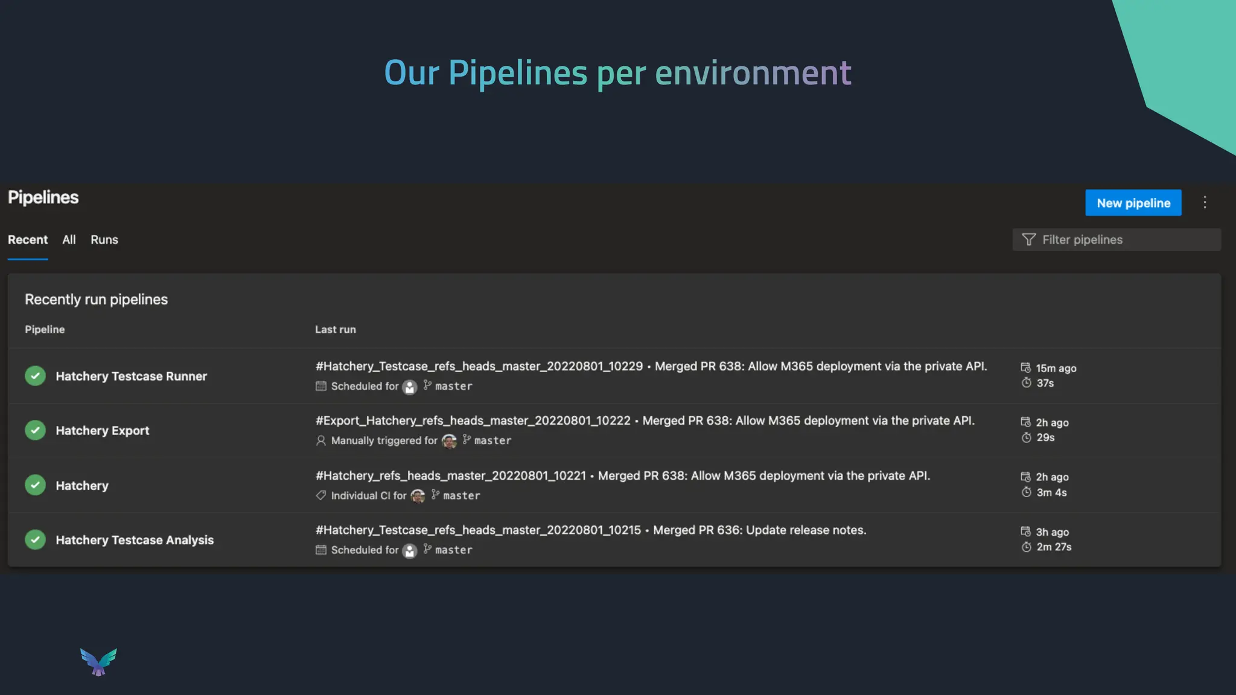
Task: Select the Recent tab
Action: point(28,240)
